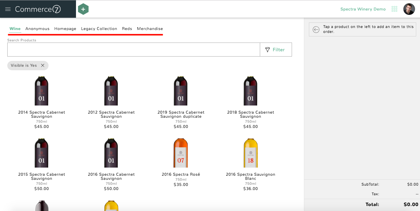Switch to the Reds tab
Screen dimensions: 420x211
click(x=127, y=29)
